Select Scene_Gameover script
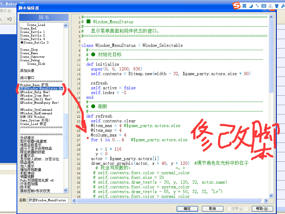285x214 pixels. (x=32, y=57)
